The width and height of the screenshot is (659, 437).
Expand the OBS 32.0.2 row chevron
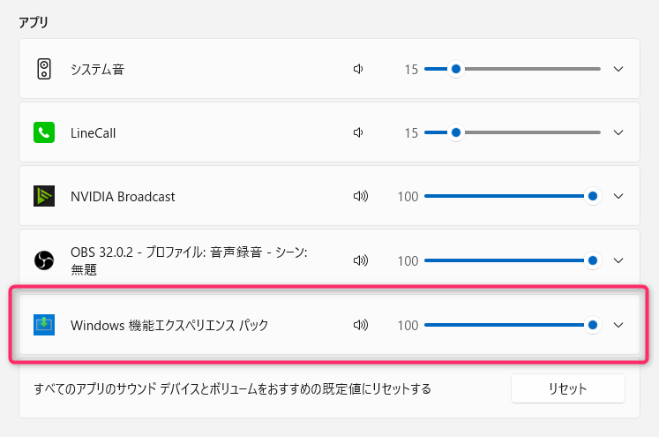tap(618, 260)
